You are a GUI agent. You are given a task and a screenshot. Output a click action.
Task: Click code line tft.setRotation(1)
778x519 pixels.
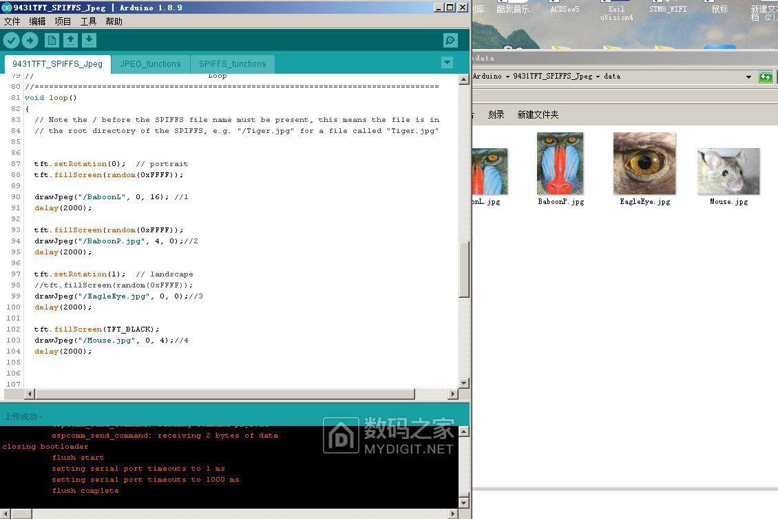point(114,274)
